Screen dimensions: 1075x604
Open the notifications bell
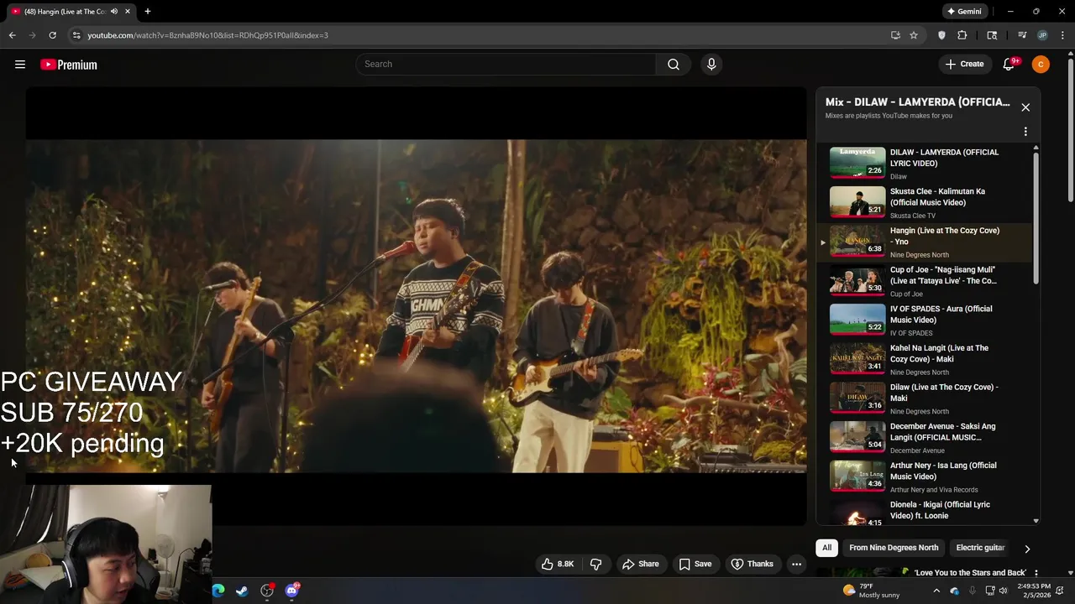pos(1009,65)
